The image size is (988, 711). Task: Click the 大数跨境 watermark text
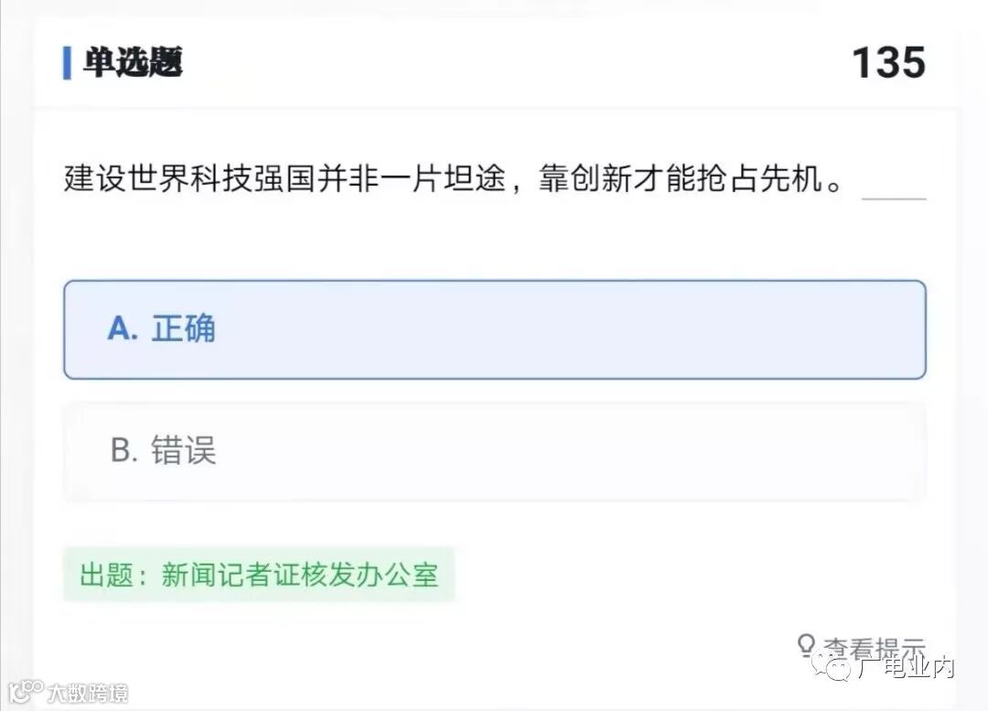[x=88, y=693]
